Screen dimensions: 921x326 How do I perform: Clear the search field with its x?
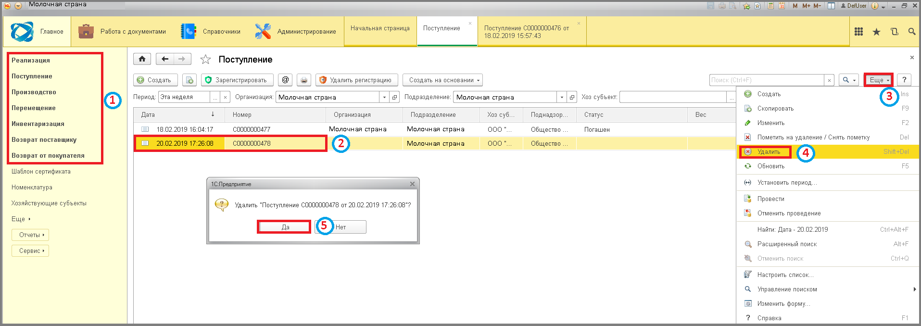click(x=829, y=80)
